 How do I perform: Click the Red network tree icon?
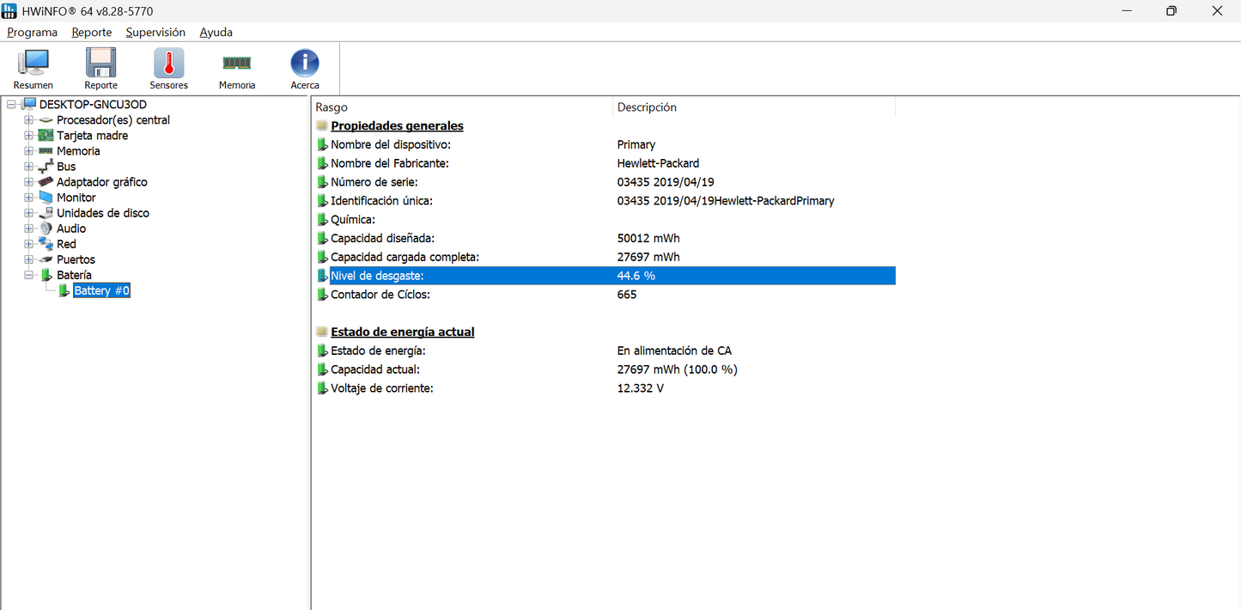click(x=46, y=244)
